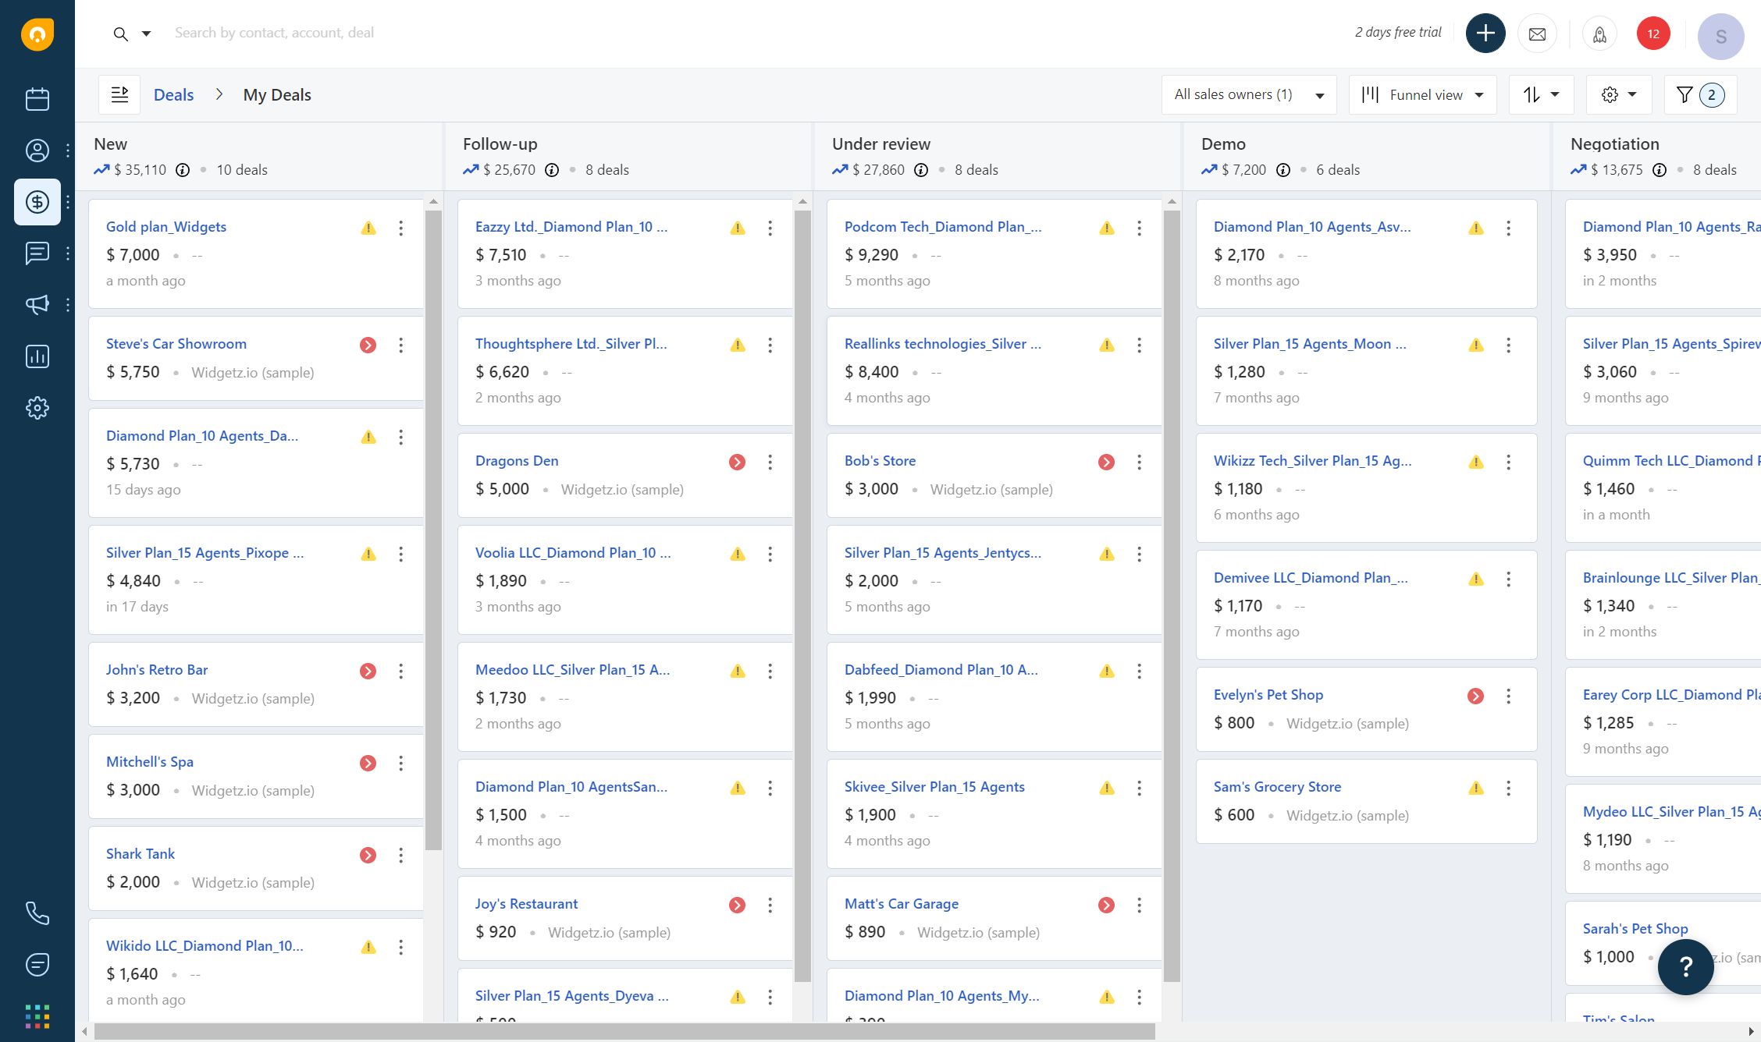Click the search by contact input field
Viewport: 1761px width, 1042px height.
click(x=275, y=33)
